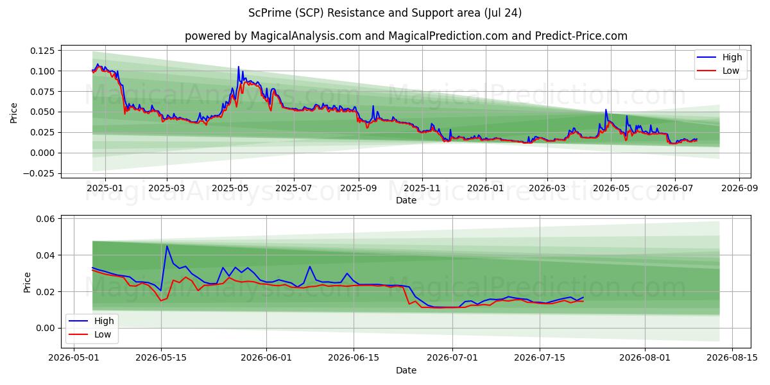
Task: Click the '2025-01' tick label on upper chart
Action: coord(104,189)
